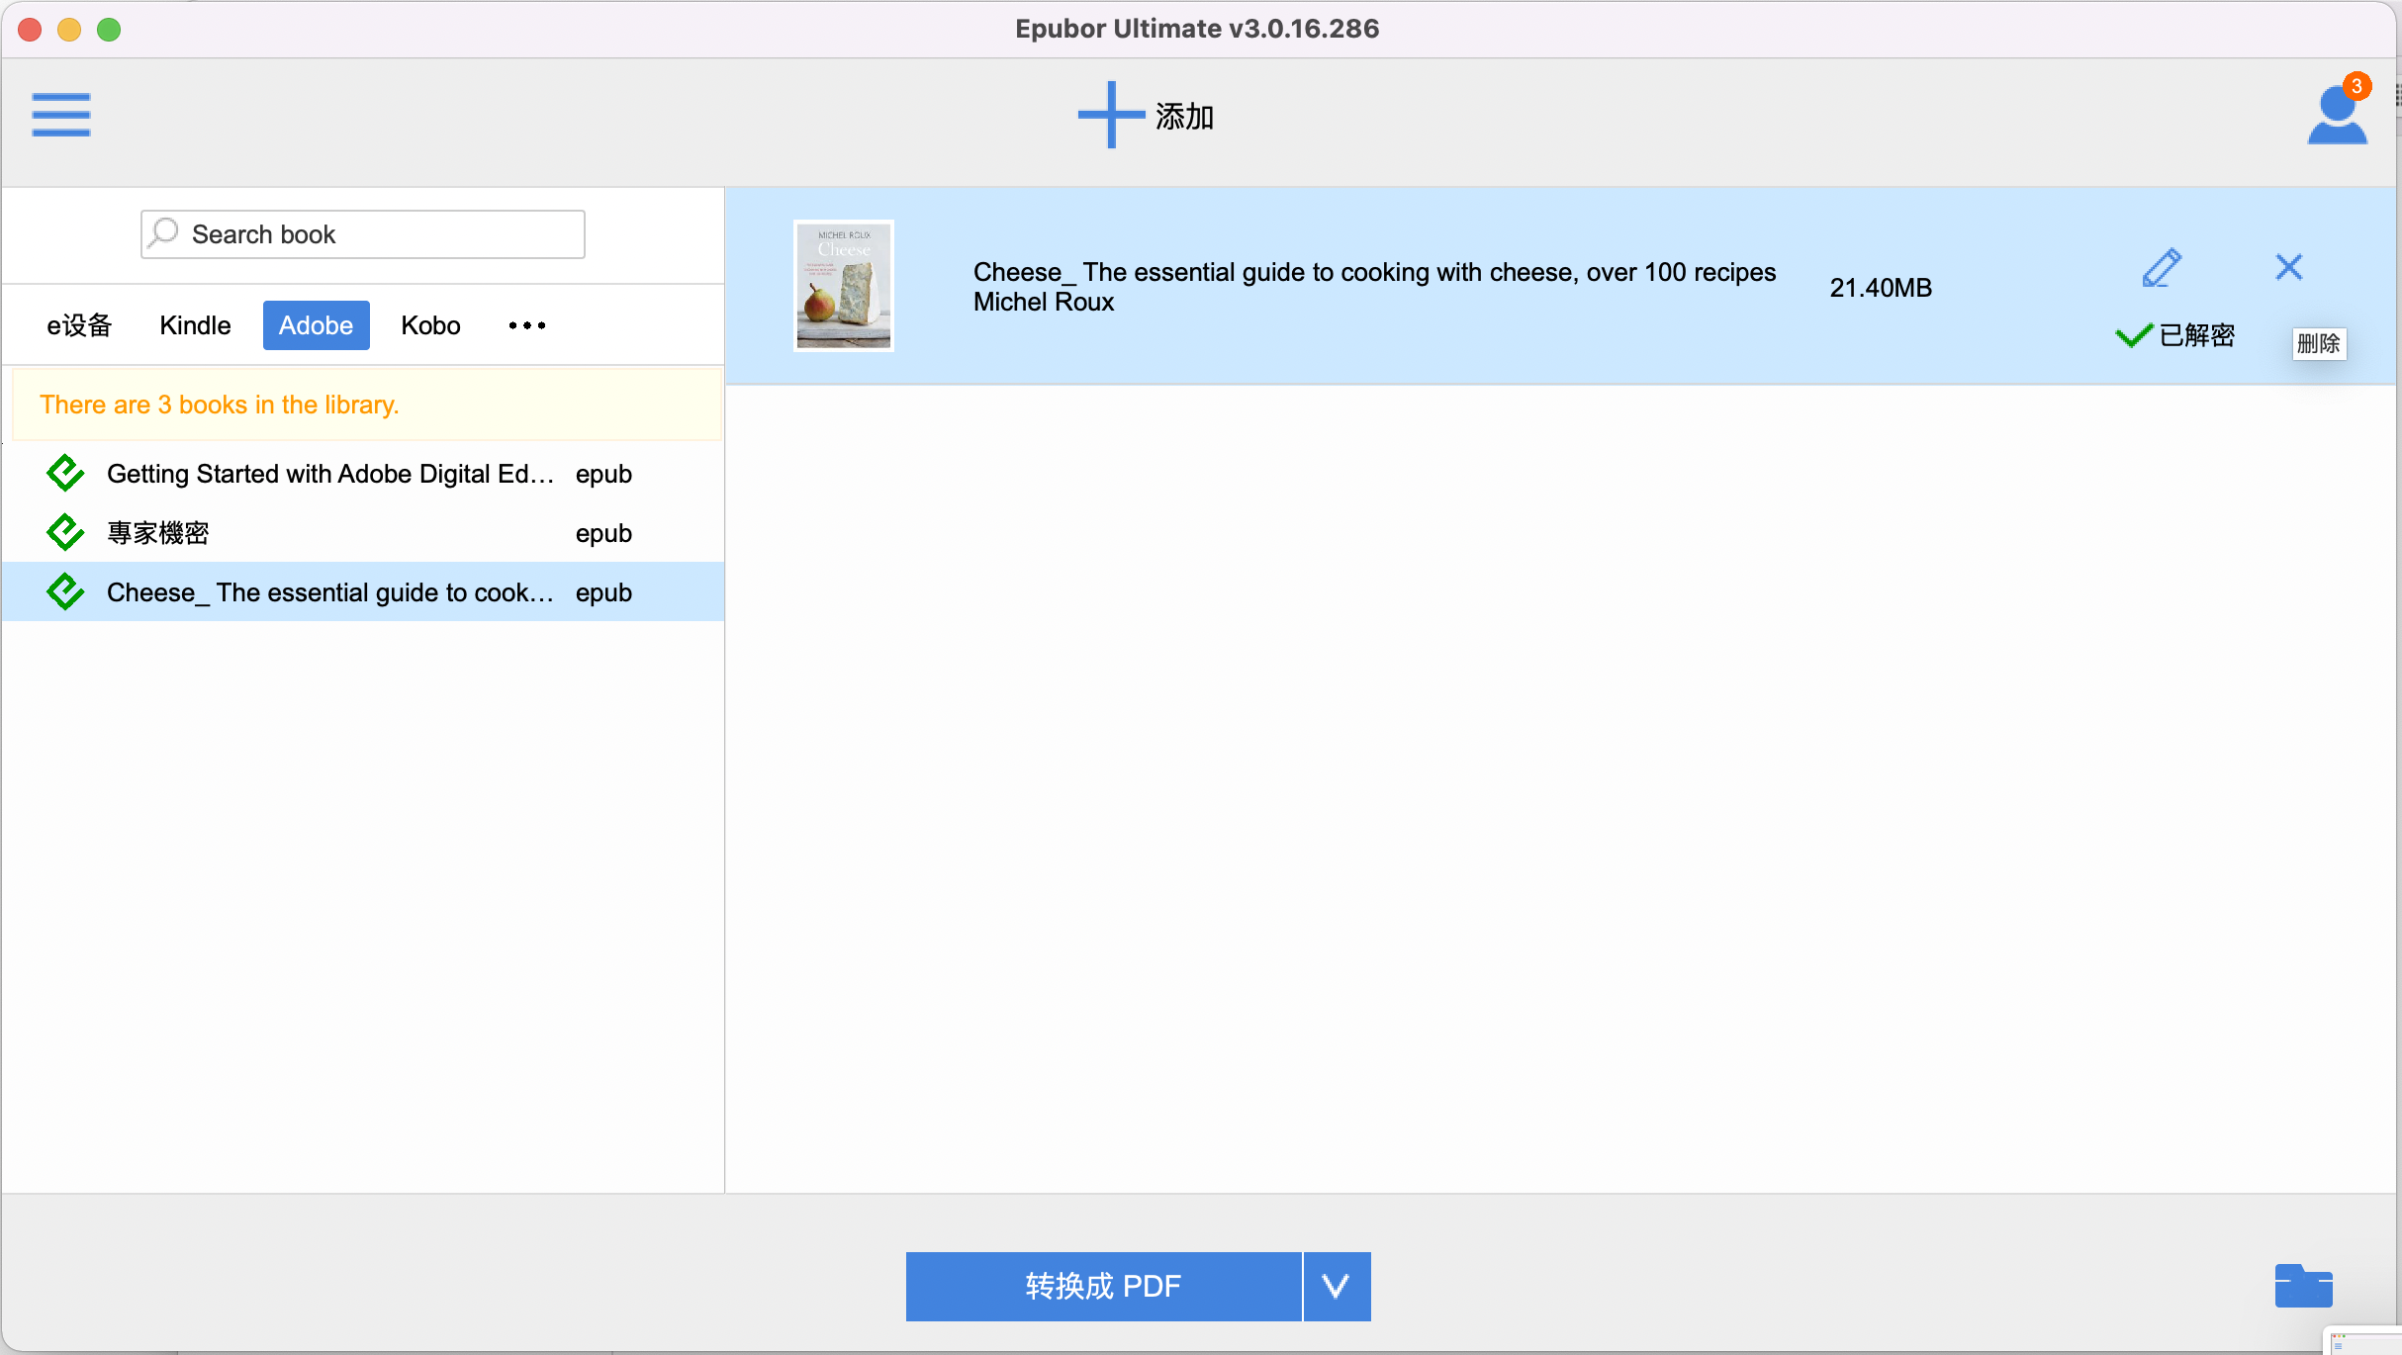Click the 21.40MB file size
This screenshot has width=2402, height=1355.
tap(1881, 287)
